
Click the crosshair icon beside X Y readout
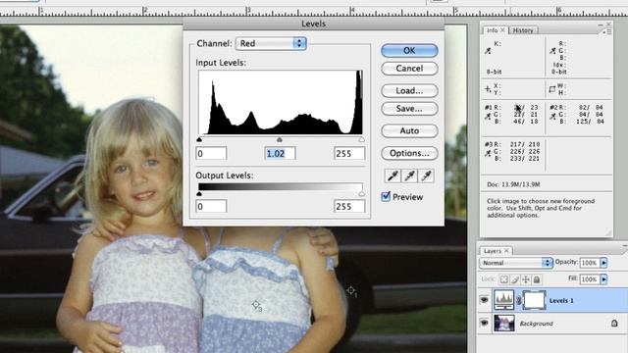(x=488, y=89)
